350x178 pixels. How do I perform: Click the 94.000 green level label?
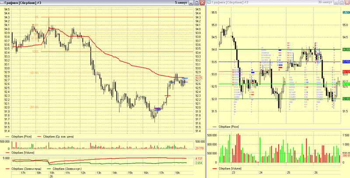pyautogui.click(x=346, y=49)
